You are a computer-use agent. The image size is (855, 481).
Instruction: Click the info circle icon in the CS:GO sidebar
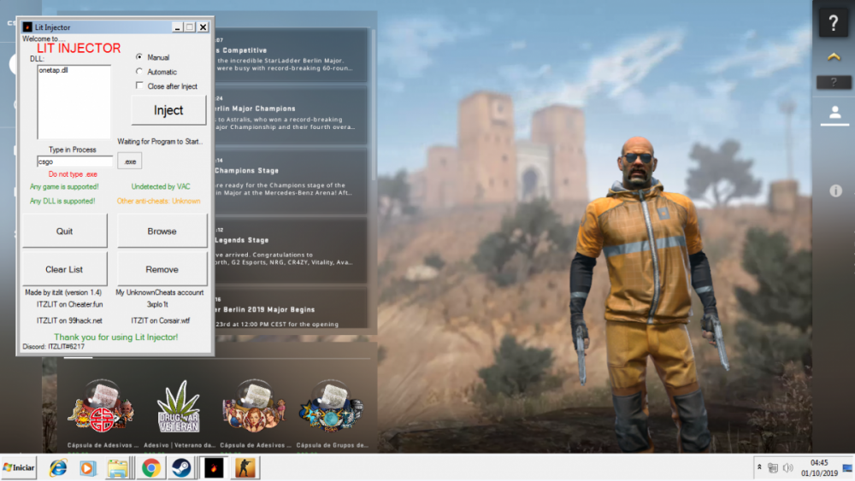click(835, 191)
